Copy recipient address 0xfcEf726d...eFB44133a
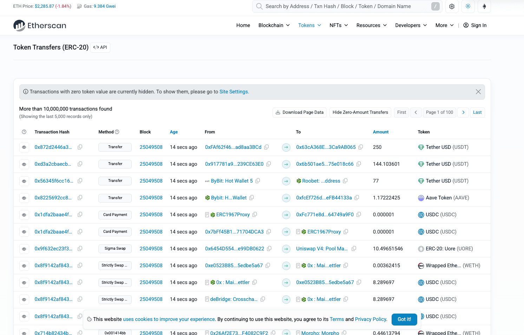 coord(357,198)
